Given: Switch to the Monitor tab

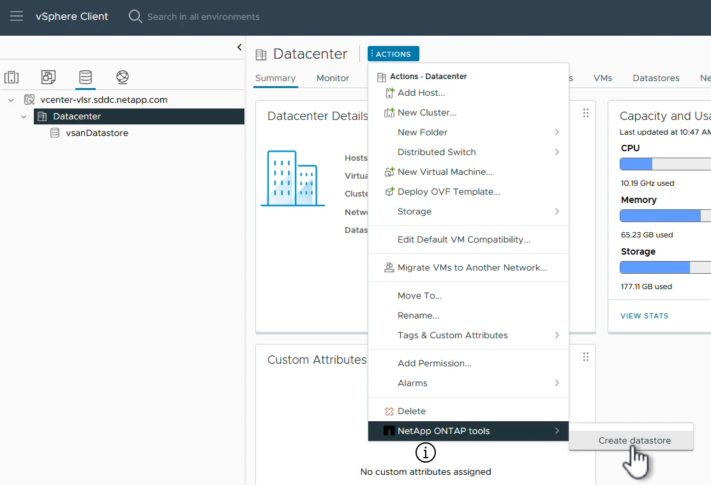Looking at the screenshot, I should [333, 78].
